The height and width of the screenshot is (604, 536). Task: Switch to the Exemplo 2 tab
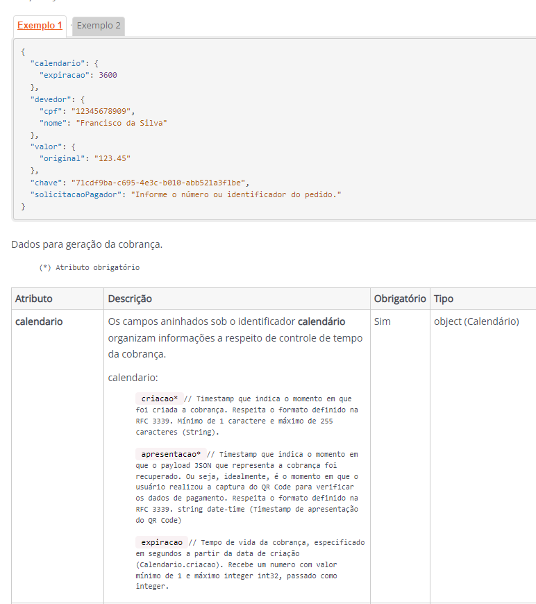click(99, 26)
